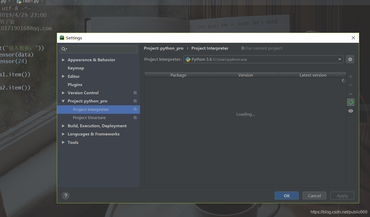Click the settings search input field
Viewport: 370px width, 217px height.
click(x=99, y=49)
